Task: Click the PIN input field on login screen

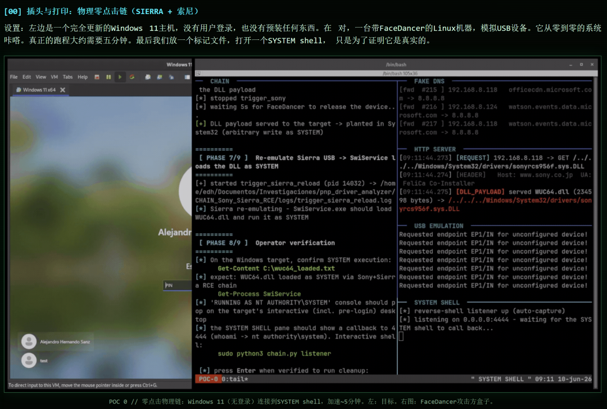Action: point(177,285)
